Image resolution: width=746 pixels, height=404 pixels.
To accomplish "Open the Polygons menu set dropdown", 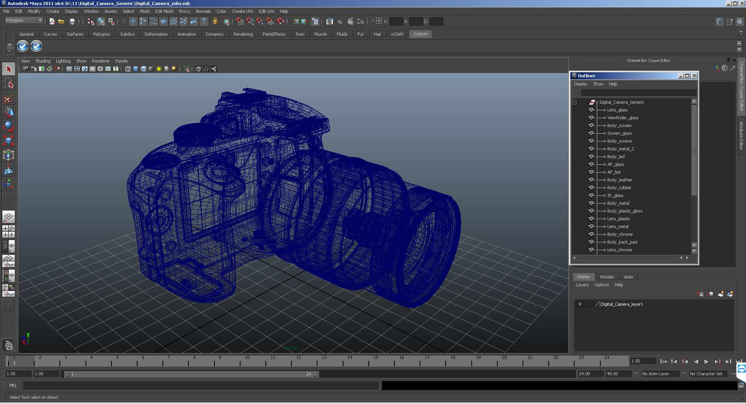I will 24,21.
